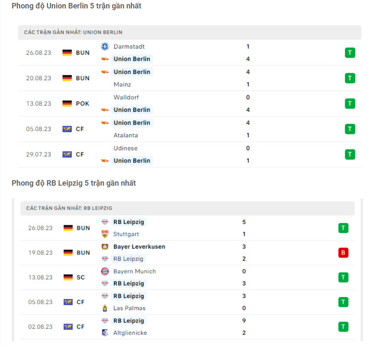The height and width of the screenshot is (346, 374).
Task: Click the Union Berlin bold team link
Action: click(x=132, y=59)
